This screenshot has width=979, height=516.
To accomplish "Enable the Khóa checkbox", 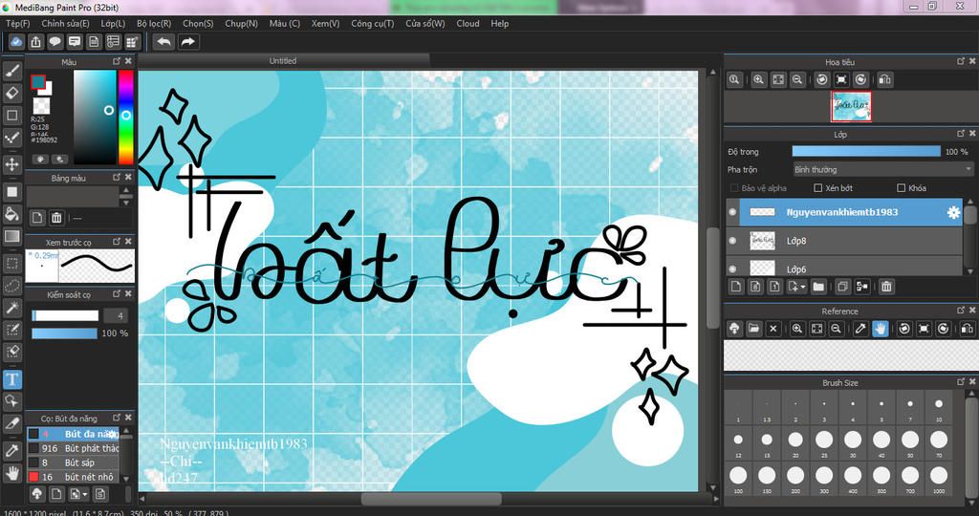I will point(901,188).
